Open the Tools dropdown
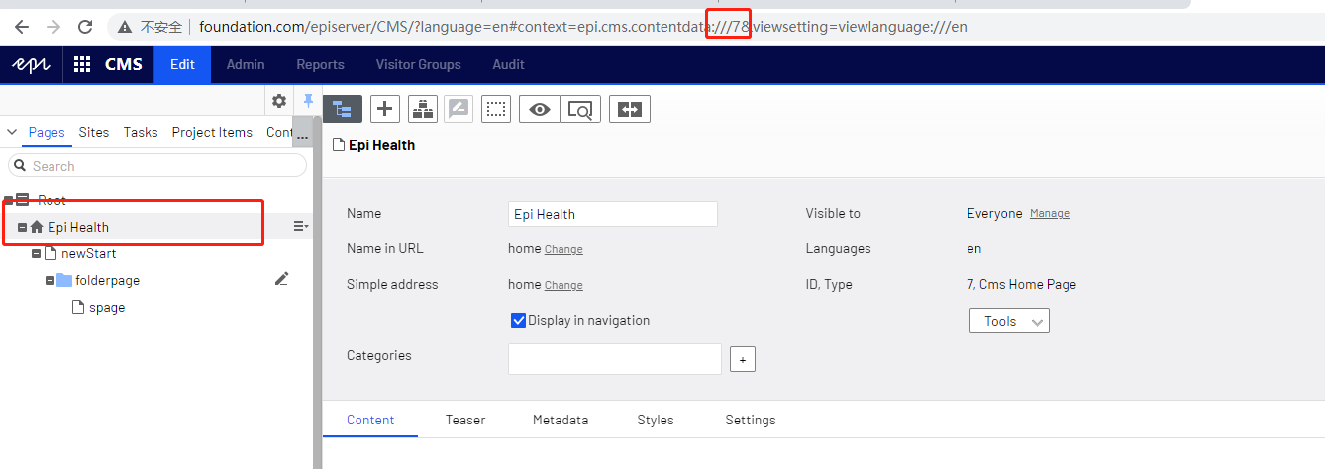The width and height of the screenshot is (1325, 469). pos(1008,321)
